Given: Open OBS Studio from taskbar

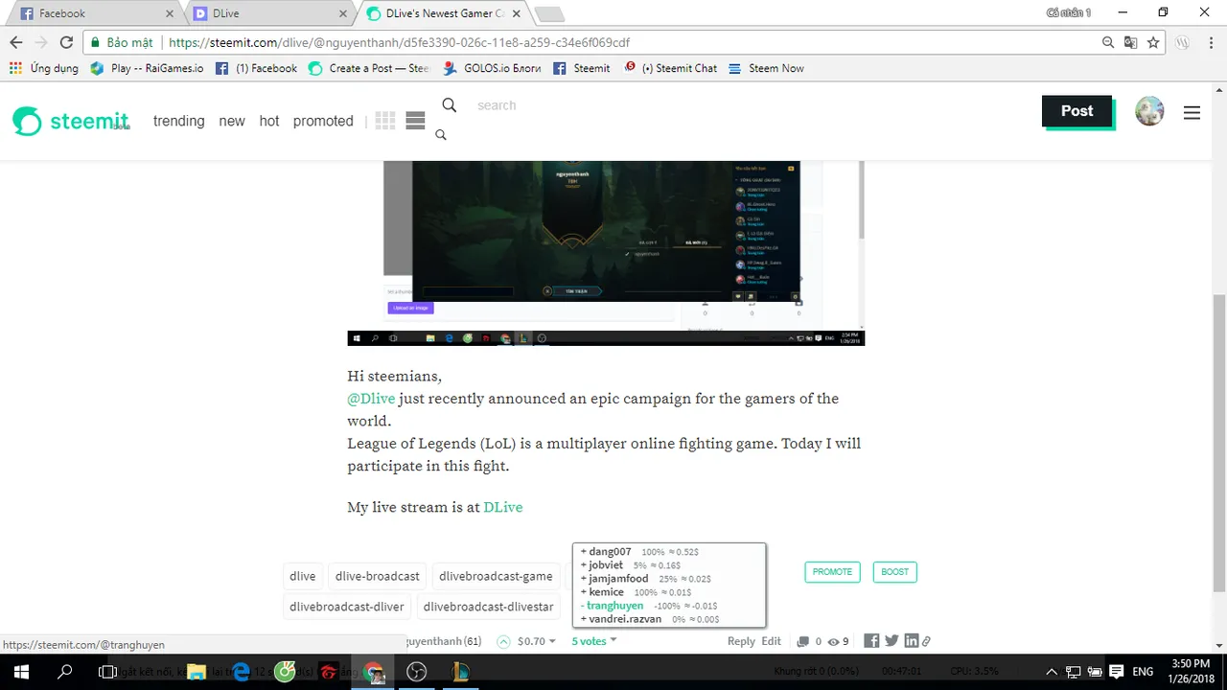Looking at the screenshot, I should tap(416, 672).
